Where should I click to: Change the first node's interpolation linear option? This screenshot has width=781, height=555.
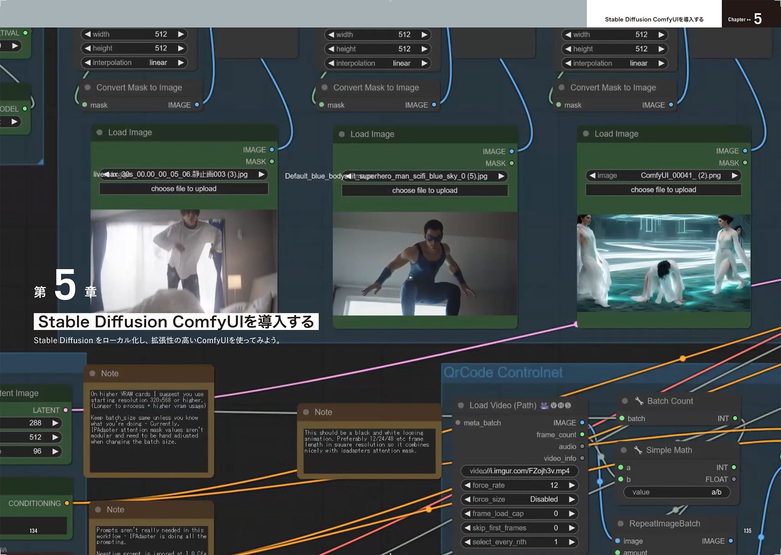pos(158,62)
